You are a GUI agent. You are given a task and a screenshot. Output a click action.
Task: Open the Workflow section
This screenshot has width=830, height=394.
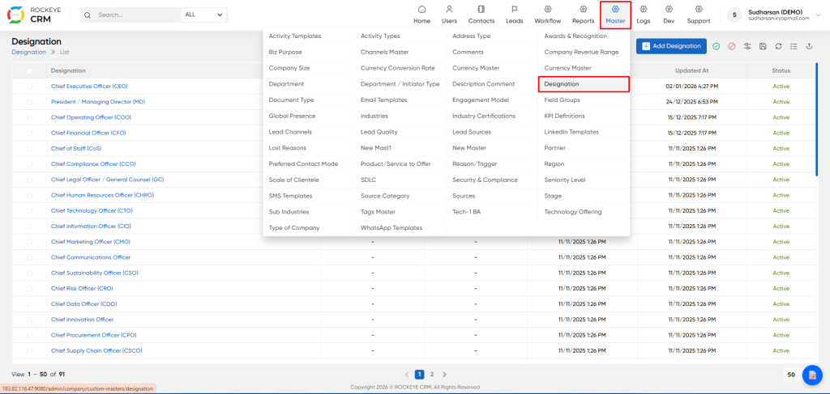coord(547,15)
